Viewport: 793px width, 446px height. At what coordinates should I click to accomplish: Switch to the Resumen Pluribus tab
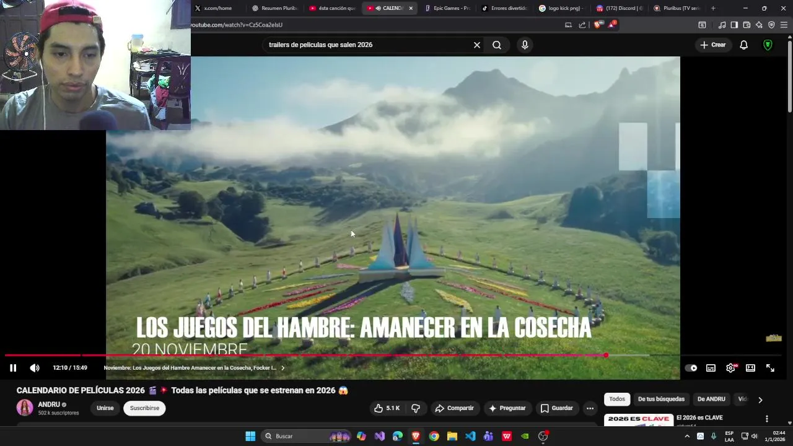tap(275, 8)
